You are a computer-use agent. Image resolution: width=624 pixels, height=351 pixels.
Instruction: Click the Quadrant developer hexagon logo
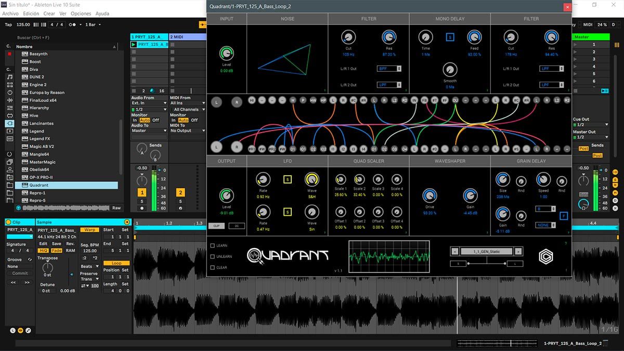(x=546, y=255)
